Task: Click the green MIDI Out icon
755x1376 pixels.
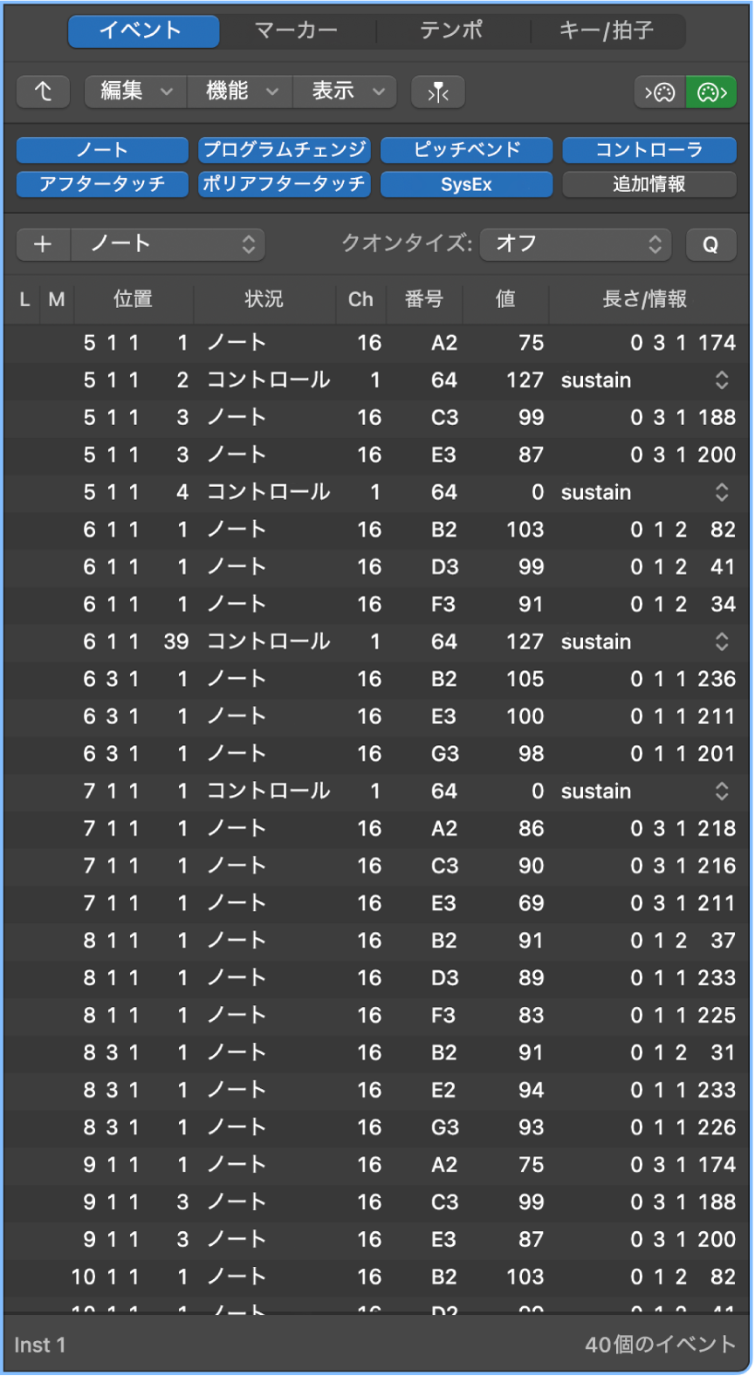Action: click(709, 92)
